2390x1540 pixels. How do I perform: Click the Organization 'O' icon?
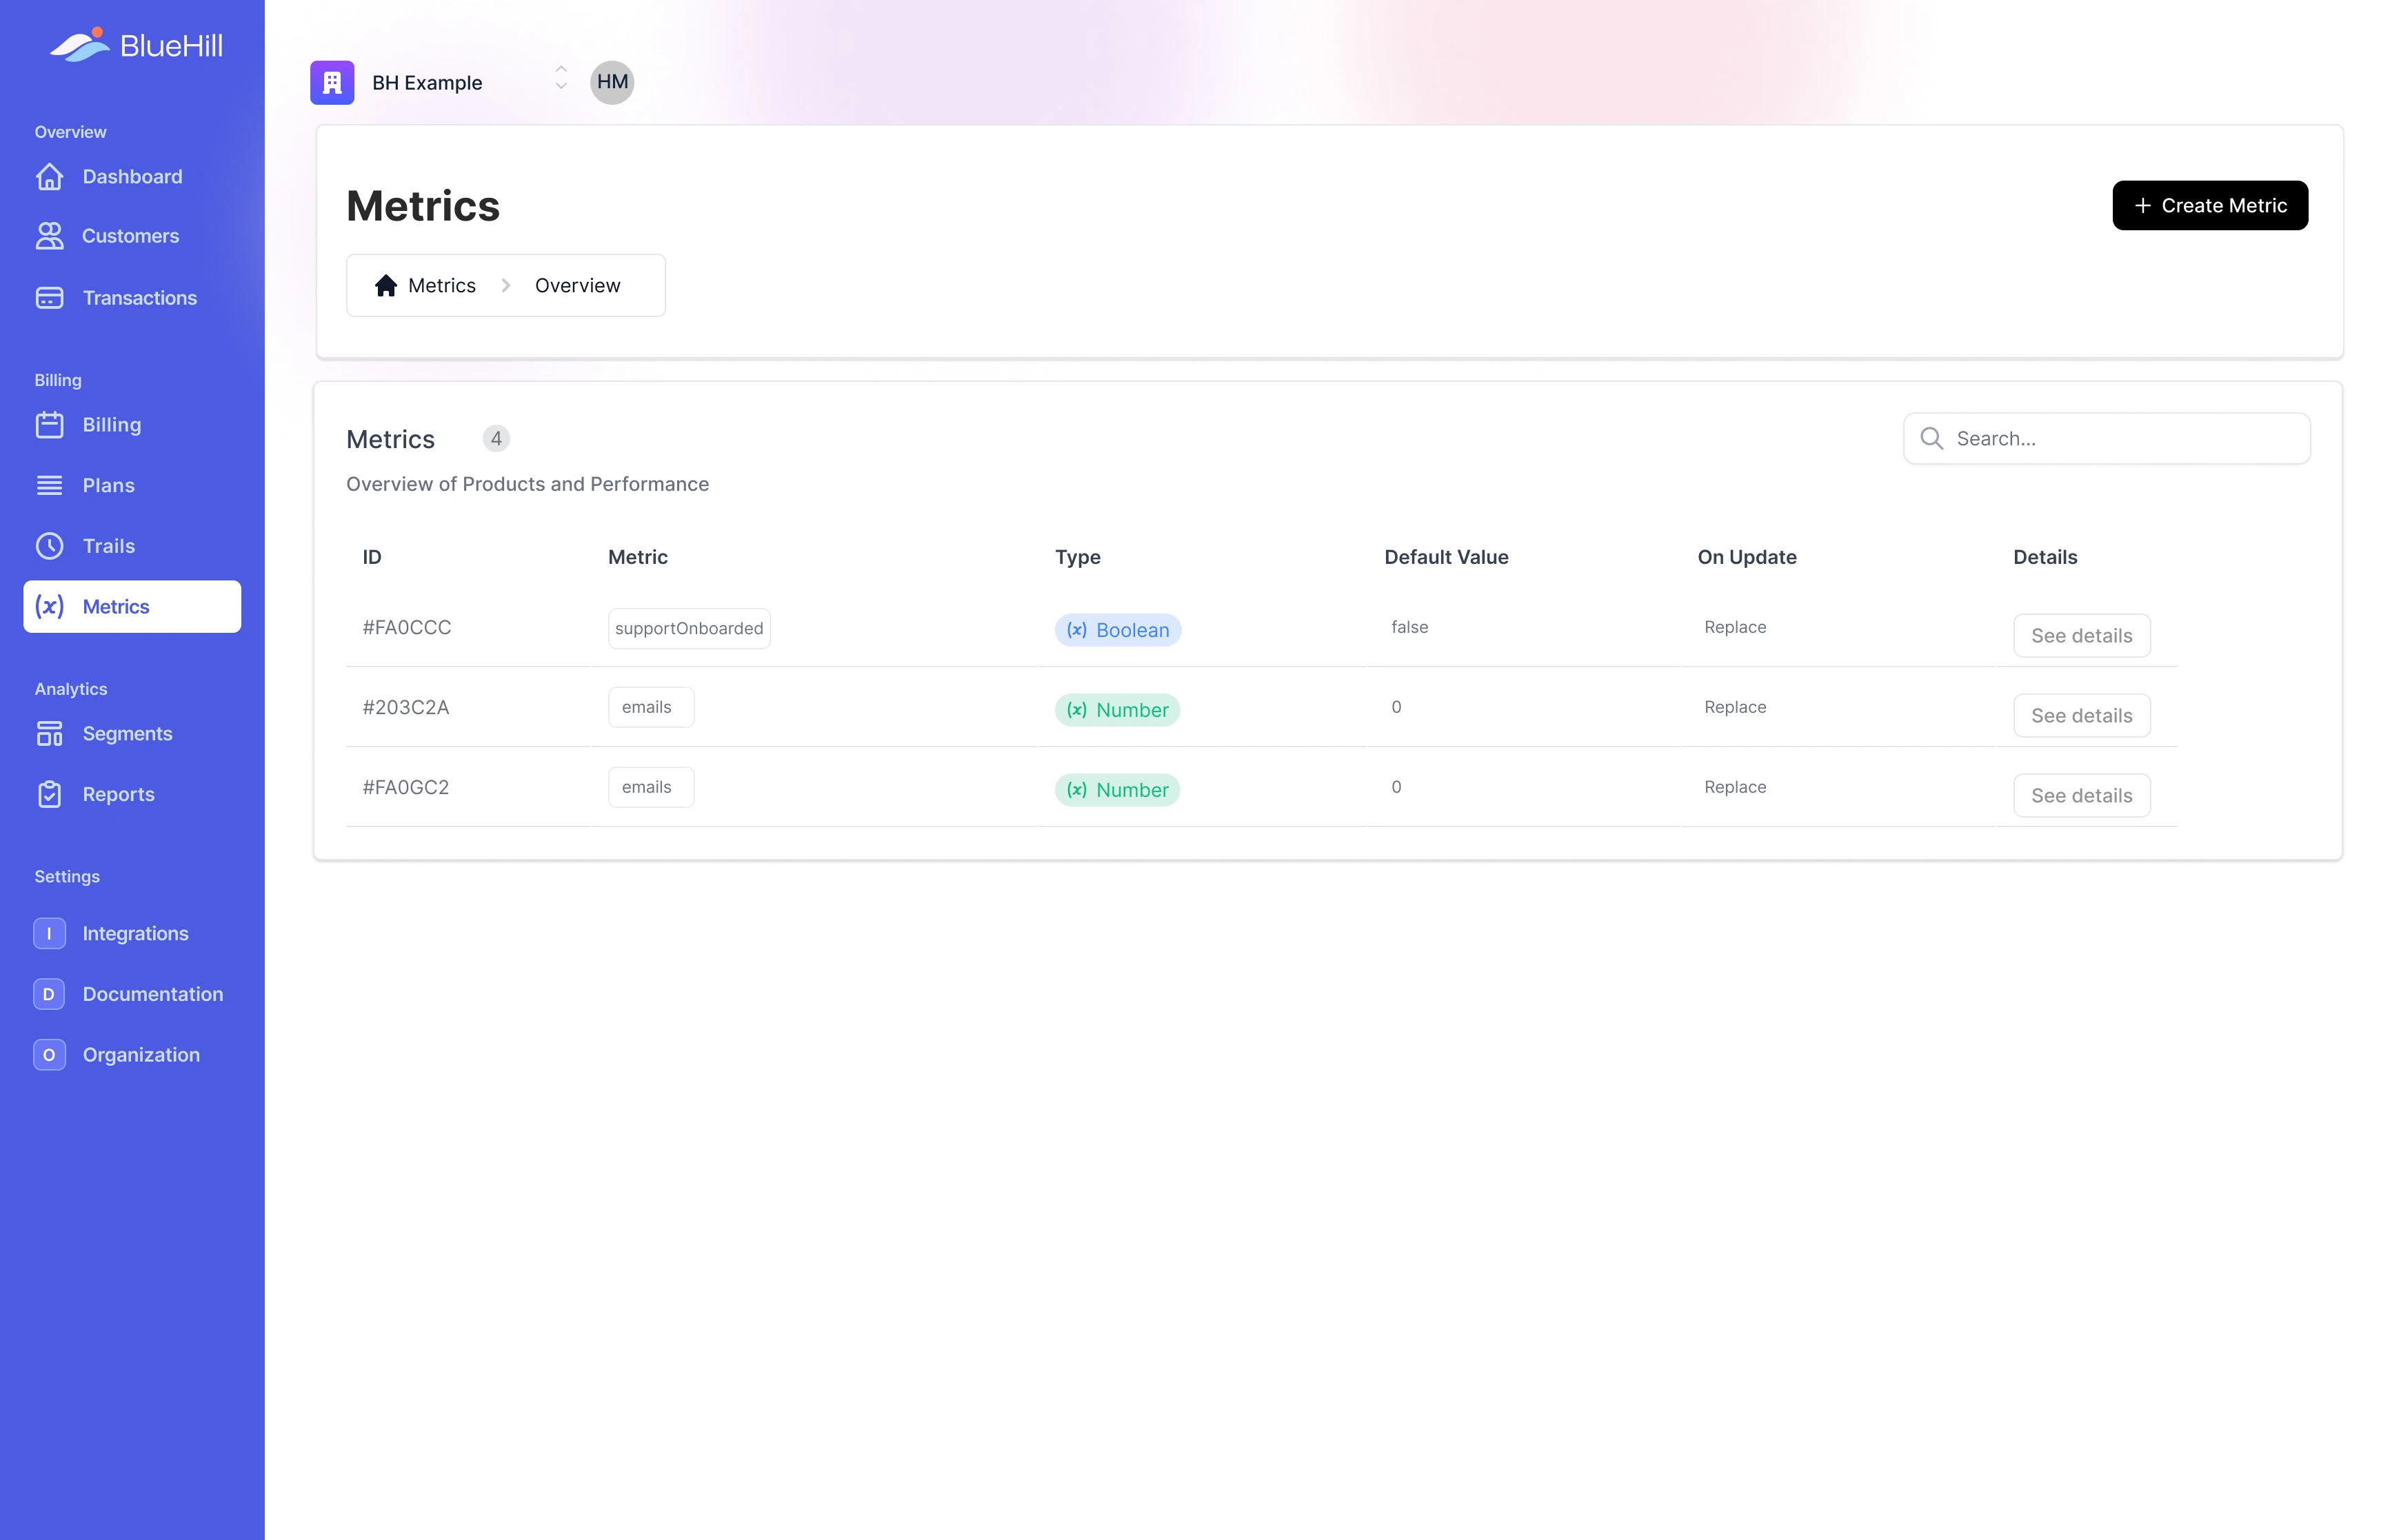point(49,1055)
